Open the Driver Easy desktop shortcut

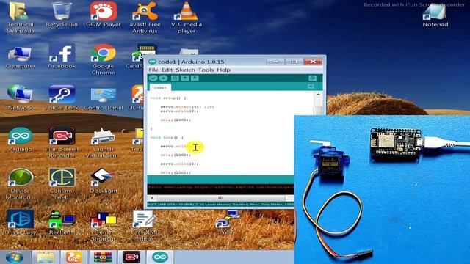(x=20, y=222)
